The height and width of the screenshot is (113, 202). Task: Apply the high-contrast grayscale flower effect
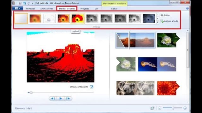[x=135, y=19]
